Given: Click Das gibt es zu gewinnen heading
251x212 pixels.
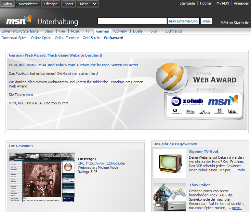Looking at the screenshot, I should tap(175, 144).
